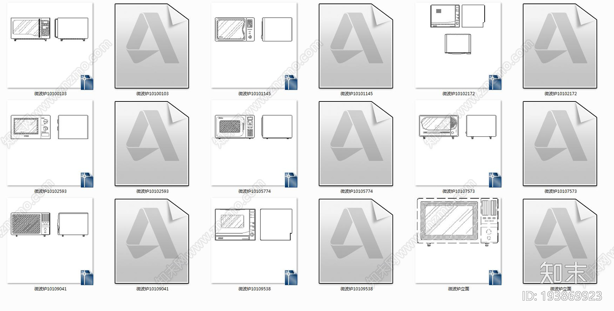The height and width of the screenshot is (311, 614).
Task: Click the 微波炉10100103 label under the drawing preview
Action: pyautogui.click(x=50, y=93)
